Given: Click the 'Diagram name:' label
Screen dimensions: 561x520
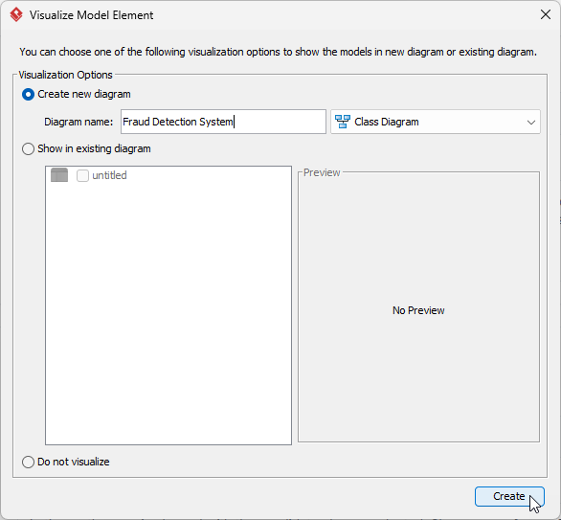Looking at the screenshot, I should 79,122.
